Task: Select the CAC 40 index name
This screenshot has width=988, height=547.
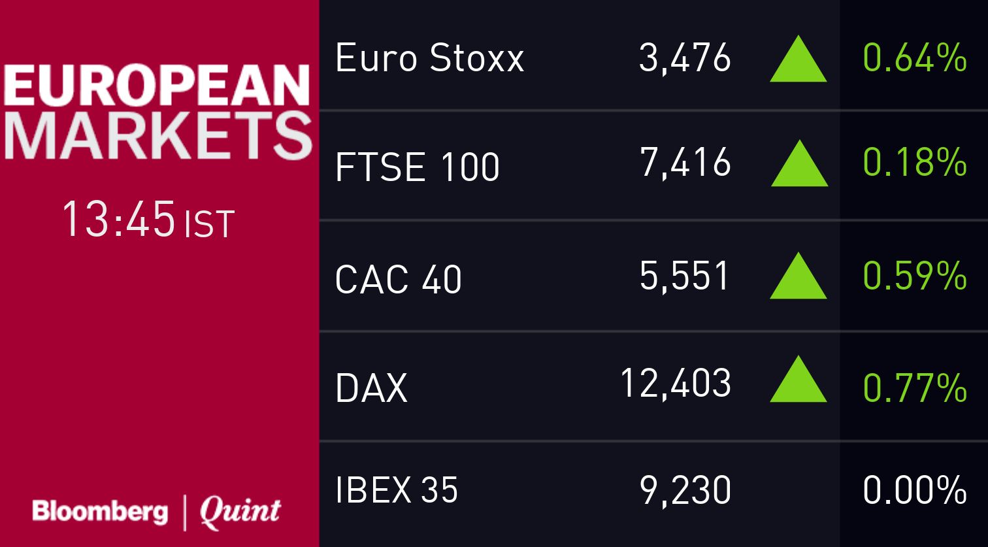Action: point(398,279)
